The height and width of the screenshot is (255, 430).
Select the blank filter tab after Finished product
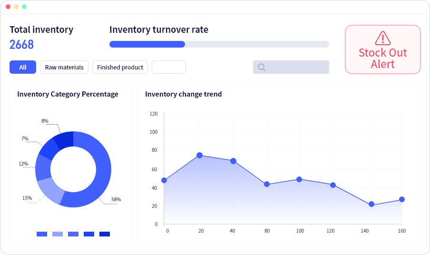point(169,67)
